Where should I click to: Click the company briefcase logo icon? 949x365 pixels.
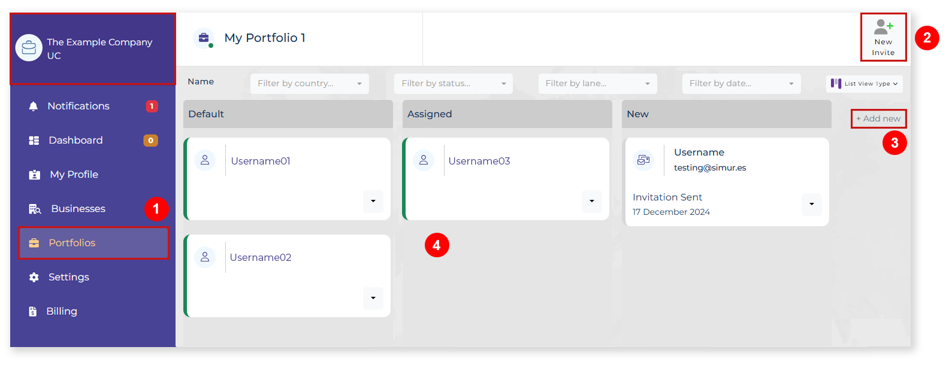pos(29,48)
